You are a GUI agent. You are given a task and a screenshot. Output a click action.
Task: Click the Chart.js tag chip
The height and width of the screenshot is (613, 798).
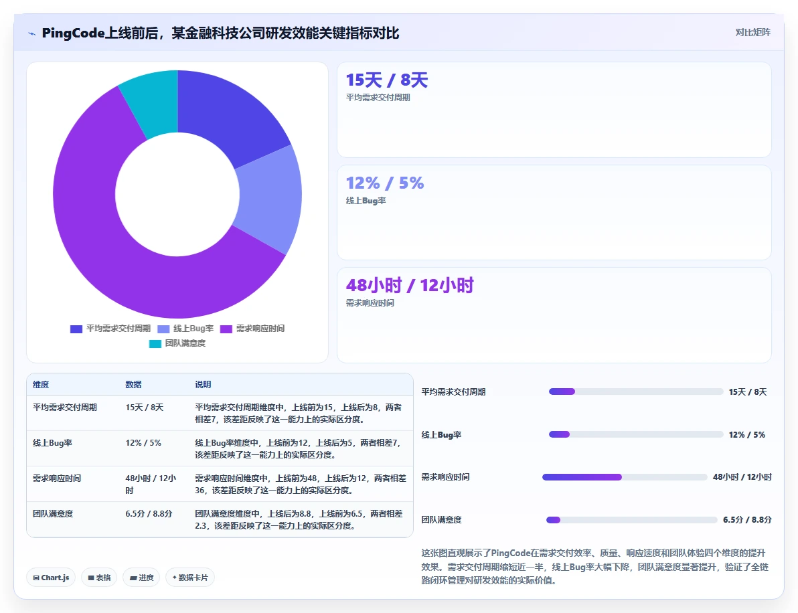[51, 578]
